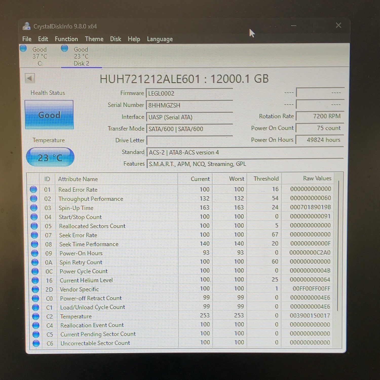Click the status orb for Reallocation Event Count

[36, 325]
